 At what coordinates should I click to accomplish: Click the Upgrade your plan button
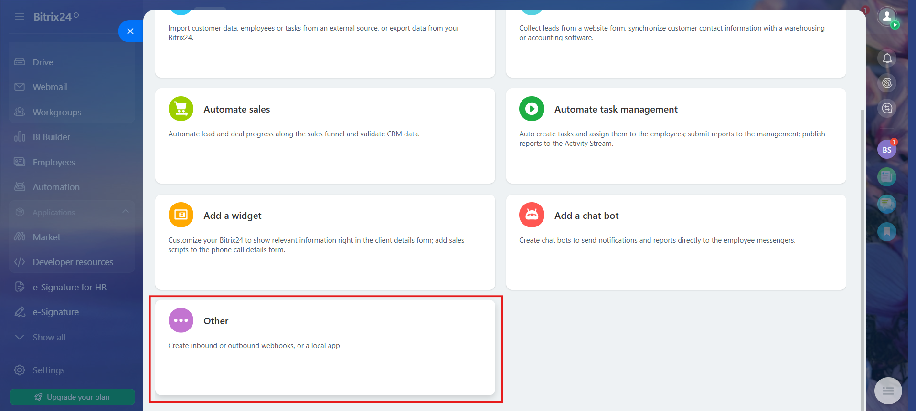(72, 397)
